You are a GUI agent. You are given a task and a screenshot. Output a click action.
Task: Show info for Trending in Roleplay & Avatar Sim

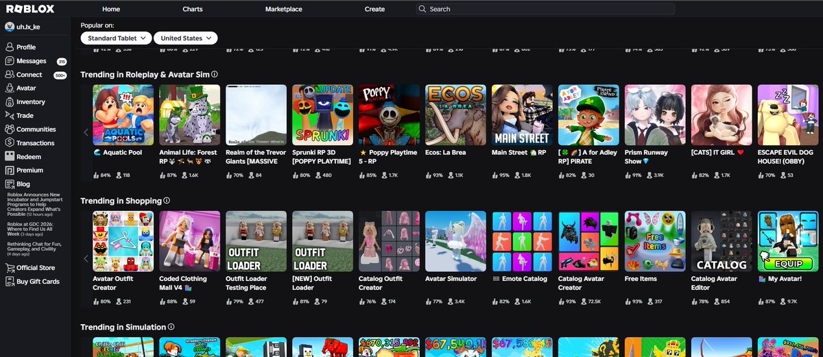[215, 74]
